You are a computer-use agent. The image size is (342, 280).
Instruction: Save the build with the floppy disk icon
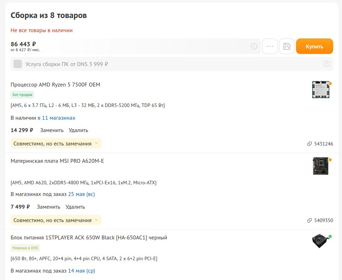point(286,46)
